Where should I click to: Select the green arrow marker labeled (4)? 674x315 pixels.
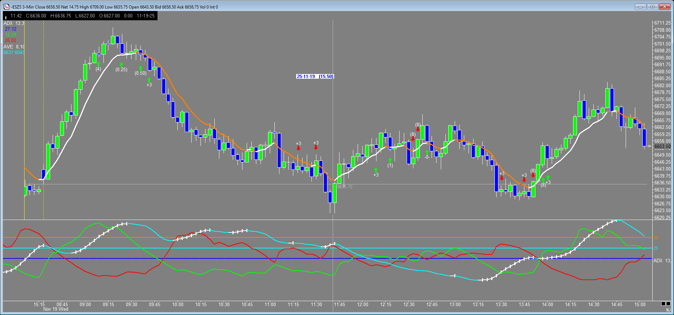click(x=98, y=64)
